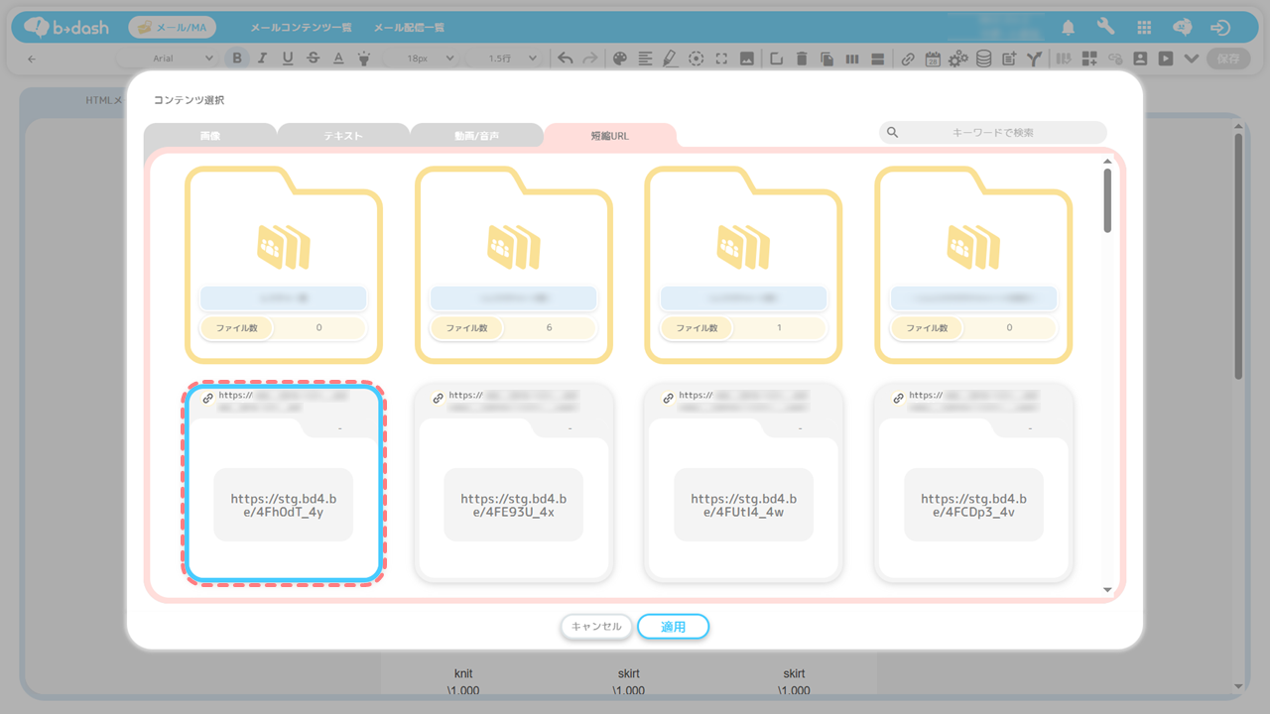Select the https://stg.bd4.be/4FUtI4_4w URL card
This screenshot has height=714, width=1270.
click(744, 482)
